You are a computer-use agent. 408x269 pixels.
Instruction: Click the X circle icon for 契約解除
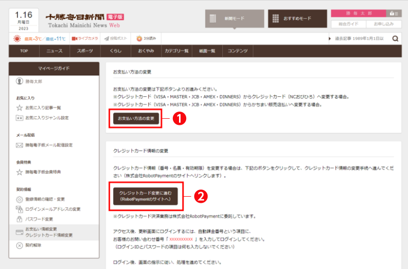[19, 246]
